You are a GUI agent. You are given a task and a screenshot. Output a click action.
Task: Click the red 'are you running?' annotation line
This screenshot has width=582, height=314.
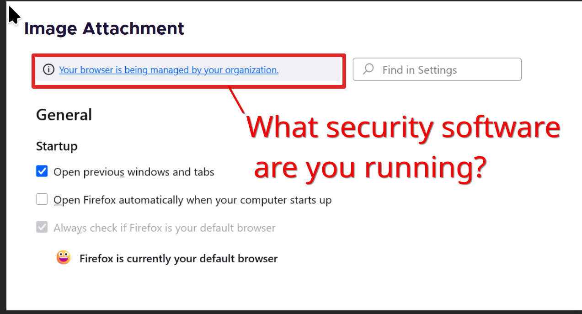[x=369, y=167]
